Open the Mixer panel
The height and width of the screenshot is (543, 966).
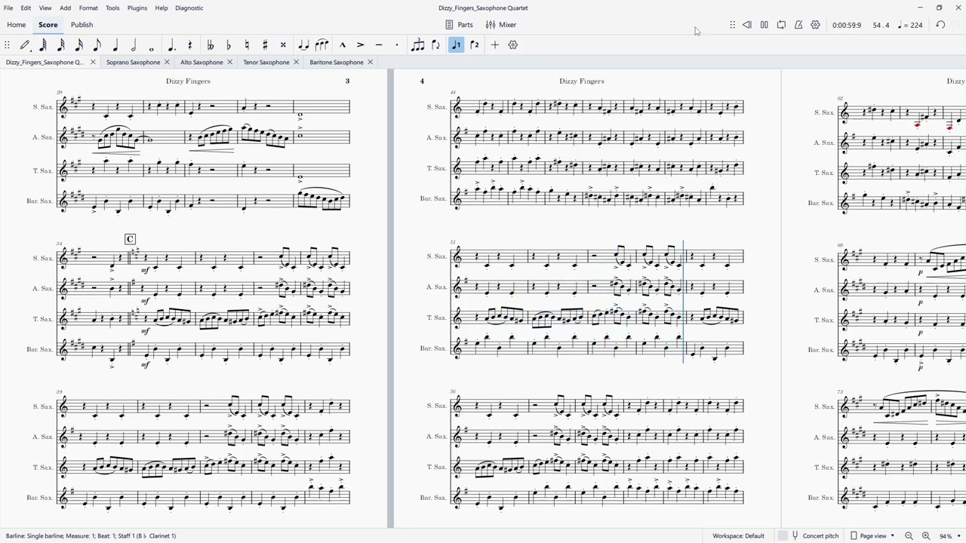[x=501, y=25]
